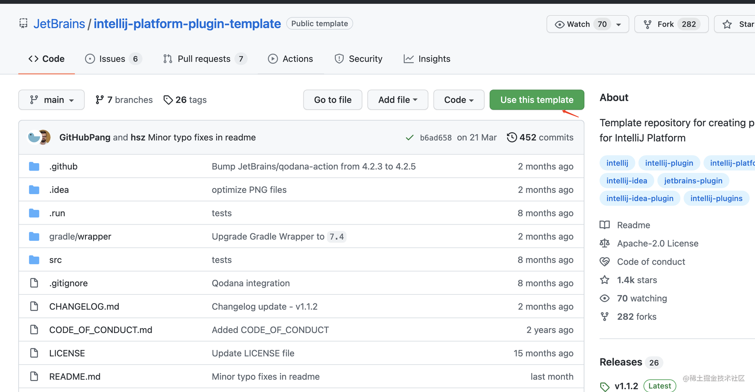Click the Go to file button
Image resolution: width=755 pixels, height=392 pixels.
(333, 100)
